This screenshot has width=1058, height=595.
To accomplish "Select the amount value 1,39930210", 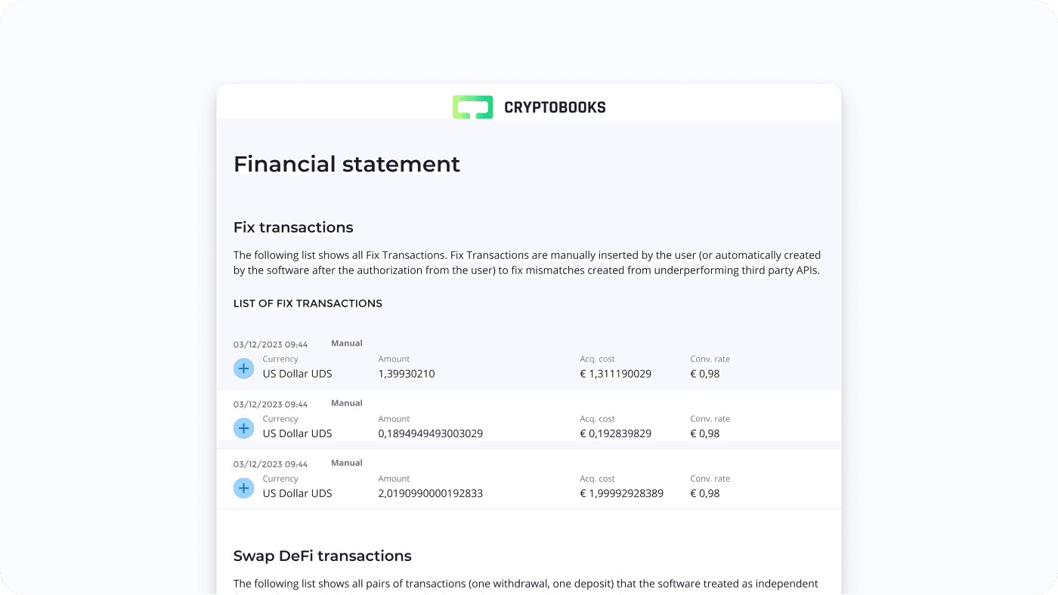I will (x=407, y=373).
